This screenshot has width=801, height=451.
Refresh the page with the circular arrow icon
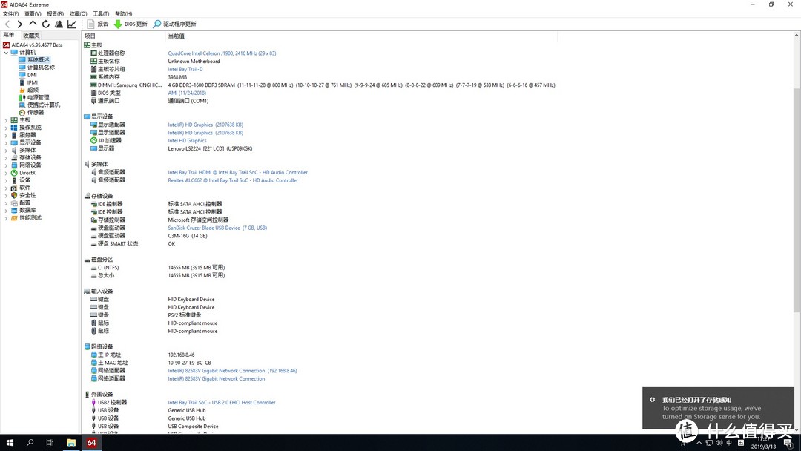[x=46, y=24]
